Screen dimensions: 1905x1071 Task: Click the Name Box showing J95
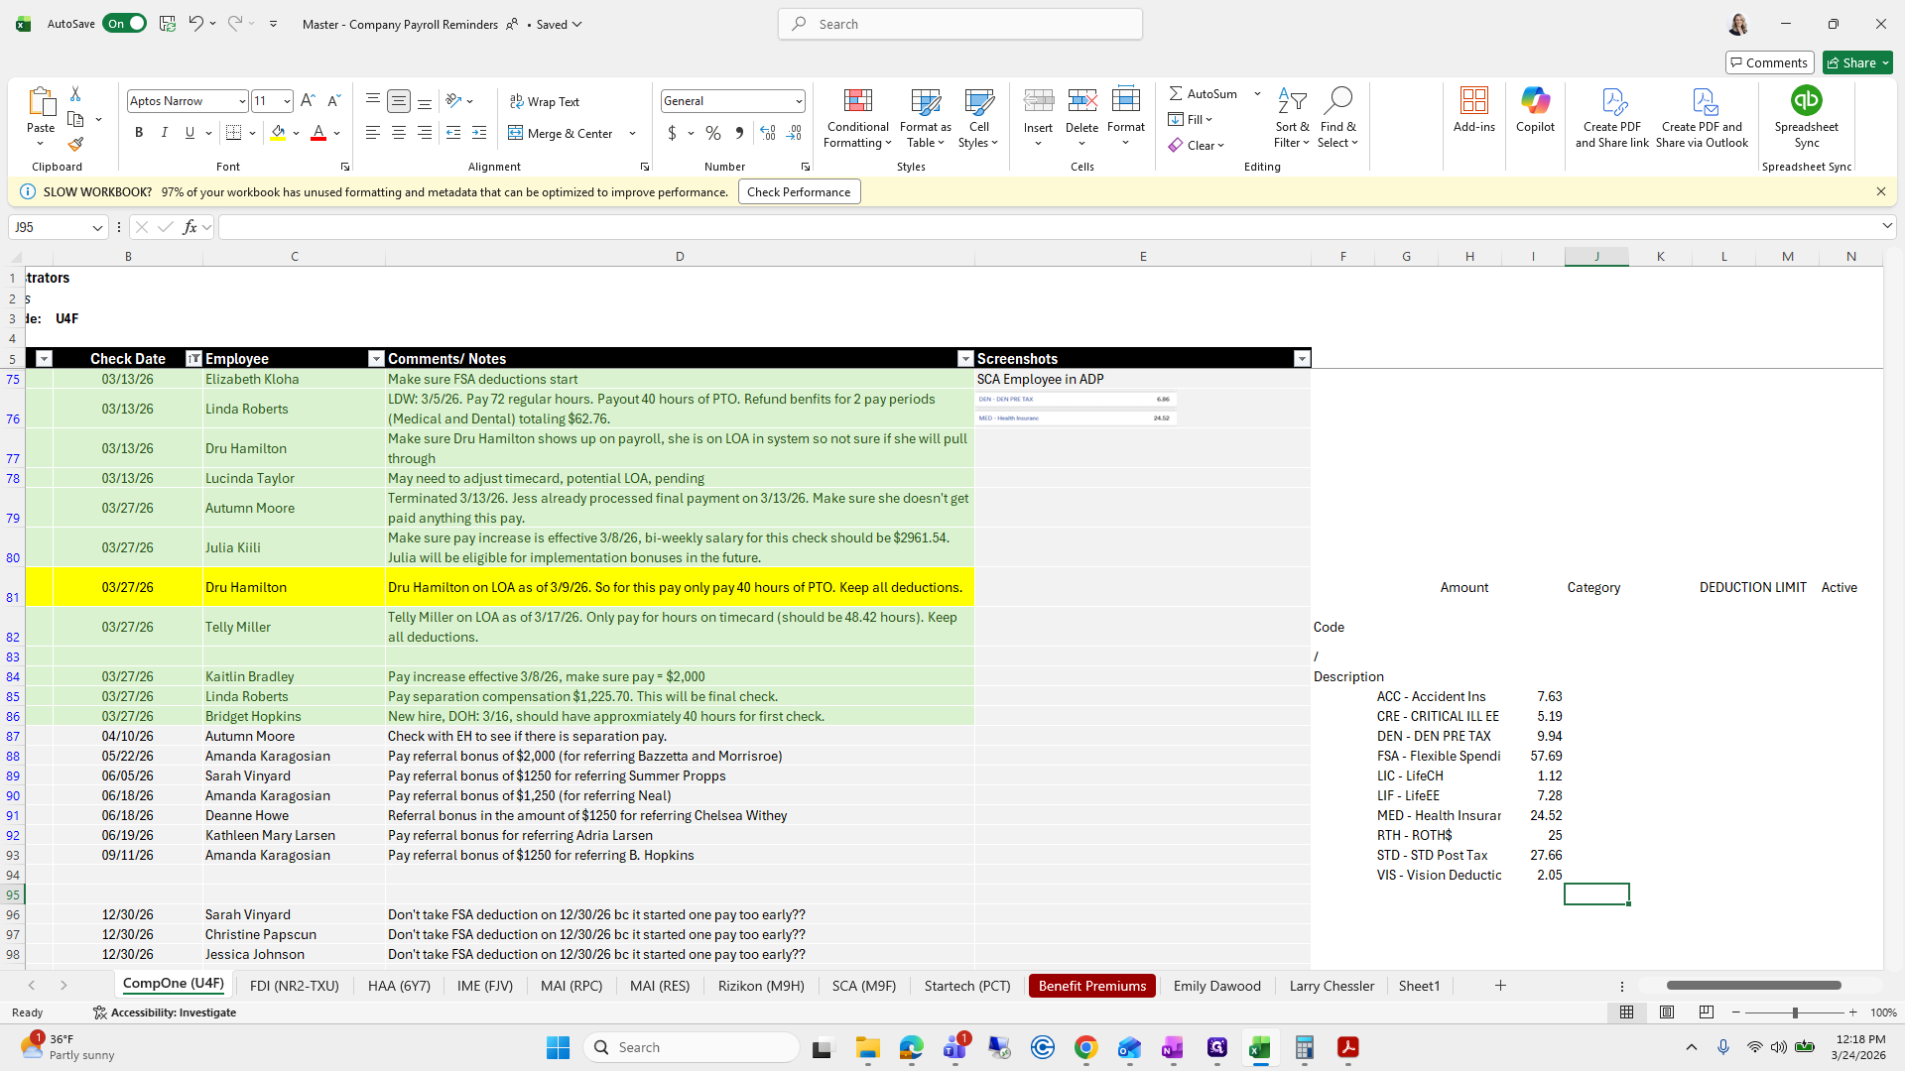pos(50,227)
